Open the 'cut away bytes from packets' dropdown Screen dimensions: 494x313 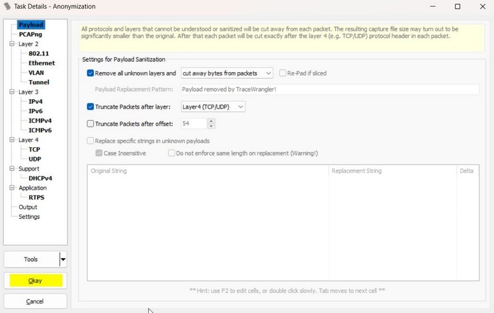pyautogui.click(x=227, y=73)
